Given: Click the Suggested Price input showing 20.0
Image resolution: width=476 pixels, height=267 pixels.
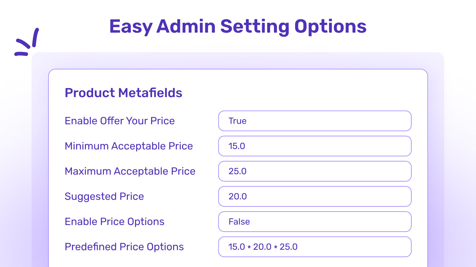Looking at the screenshot, I should point(315,196).
